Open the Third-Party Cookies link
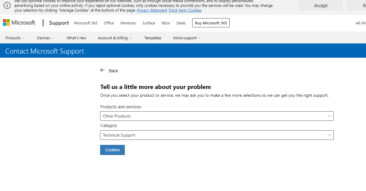 pyautogui.click(x=185, y=10)
